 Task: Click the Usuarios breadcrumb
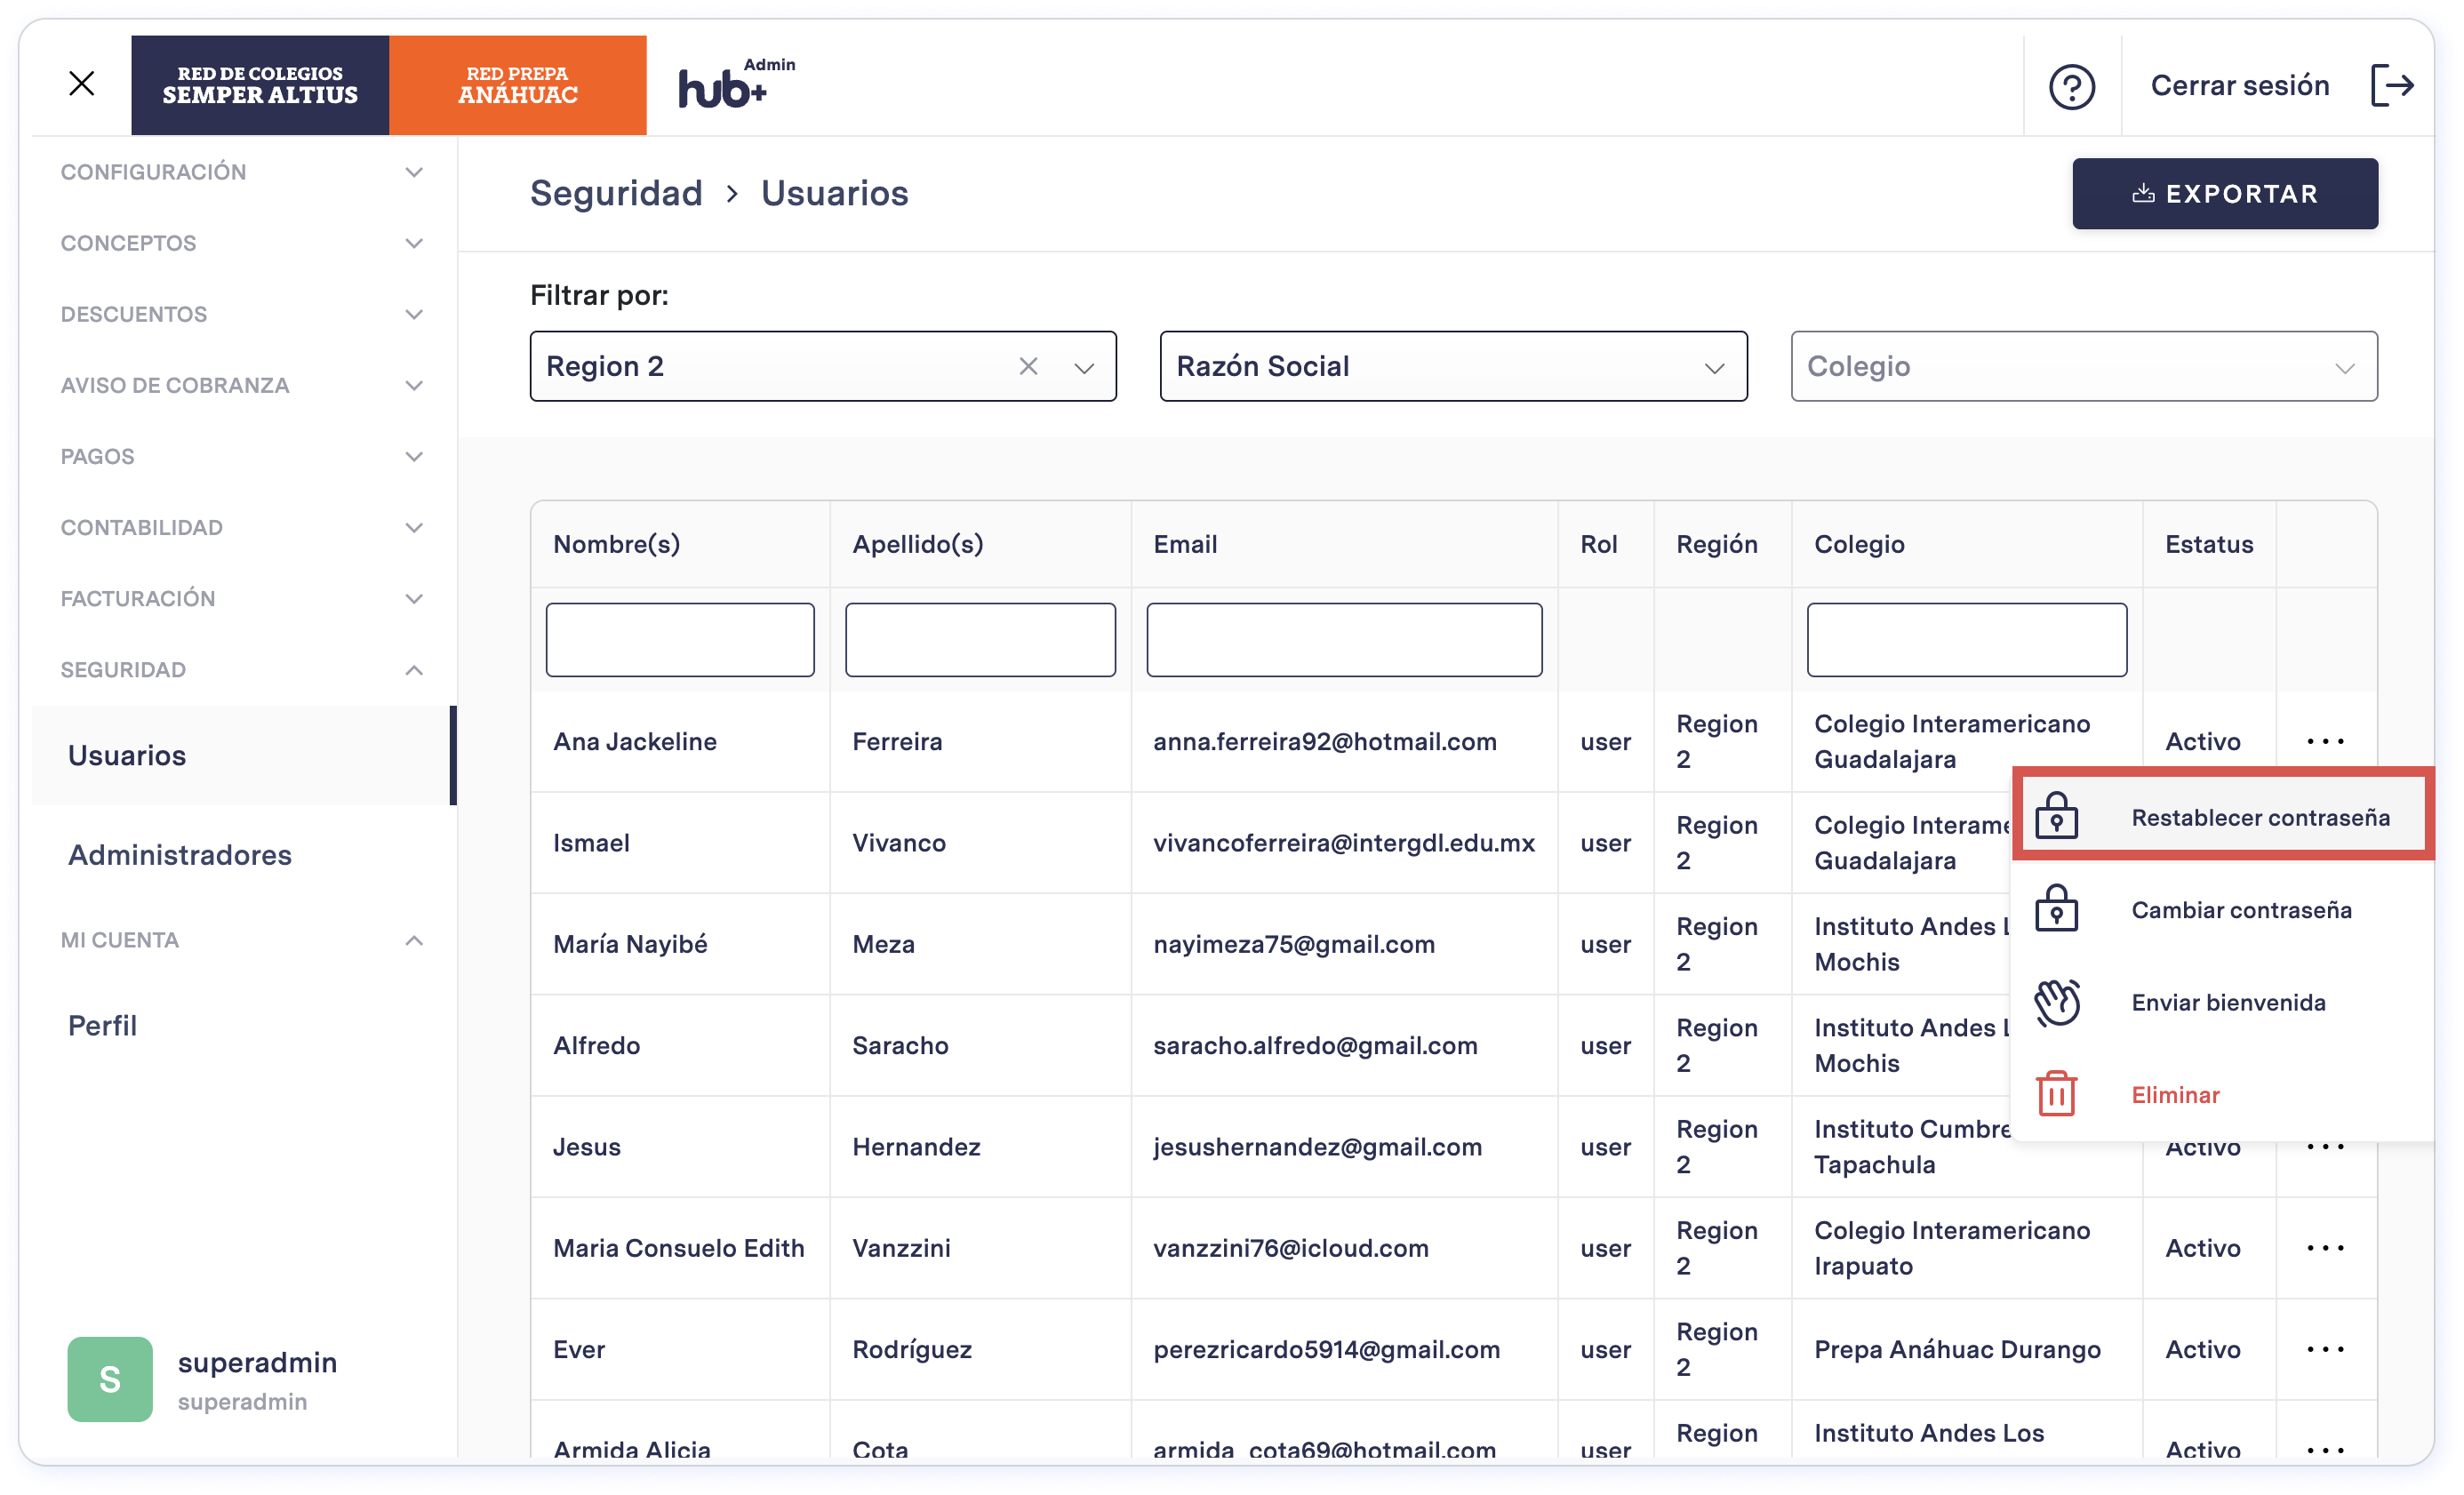[835, 193]
